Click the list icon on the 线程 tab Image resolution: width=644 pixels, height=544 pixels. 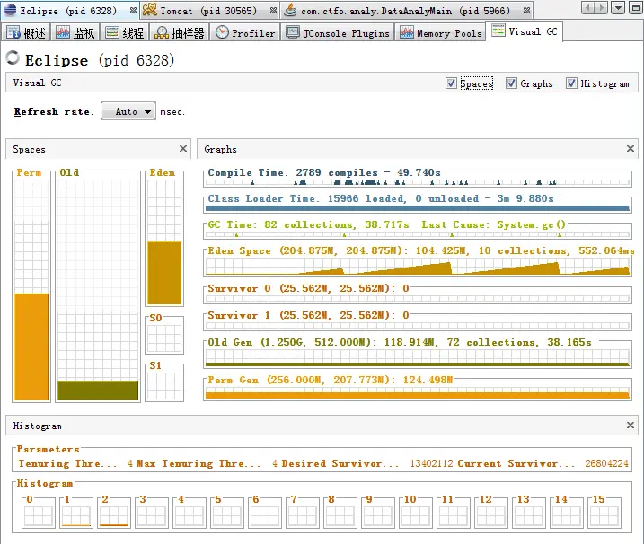(112, 32)
